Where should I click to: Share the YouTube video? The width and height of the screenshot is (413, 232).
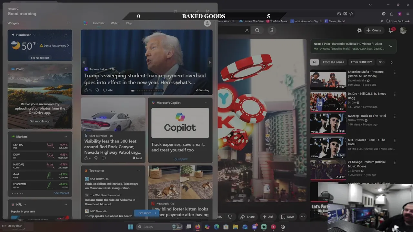pyautogui.click(x=247, y=217)
